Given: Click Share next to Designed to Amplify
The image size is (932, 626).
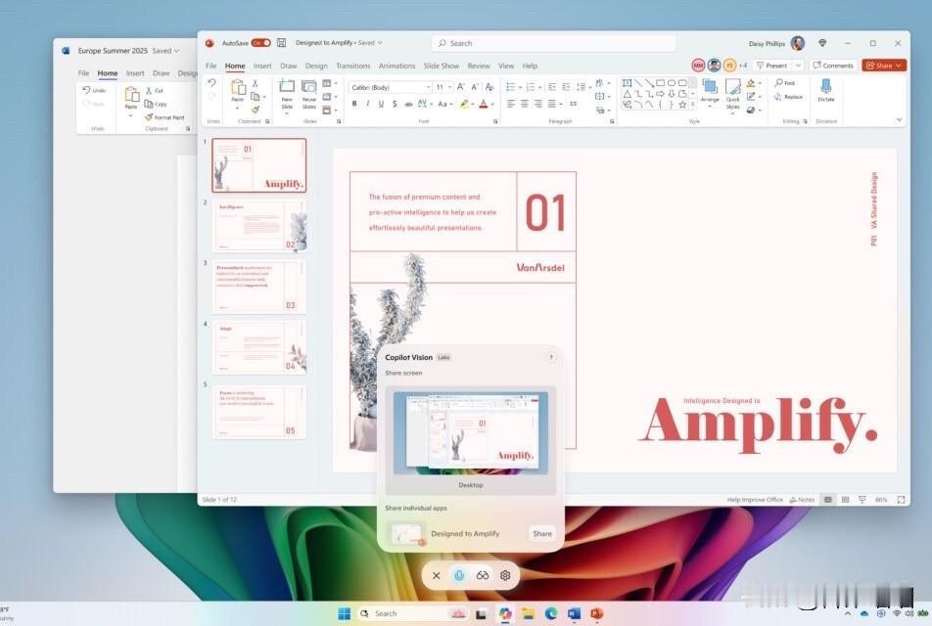Looking at the screenshot, I should (x=542, y=533).
